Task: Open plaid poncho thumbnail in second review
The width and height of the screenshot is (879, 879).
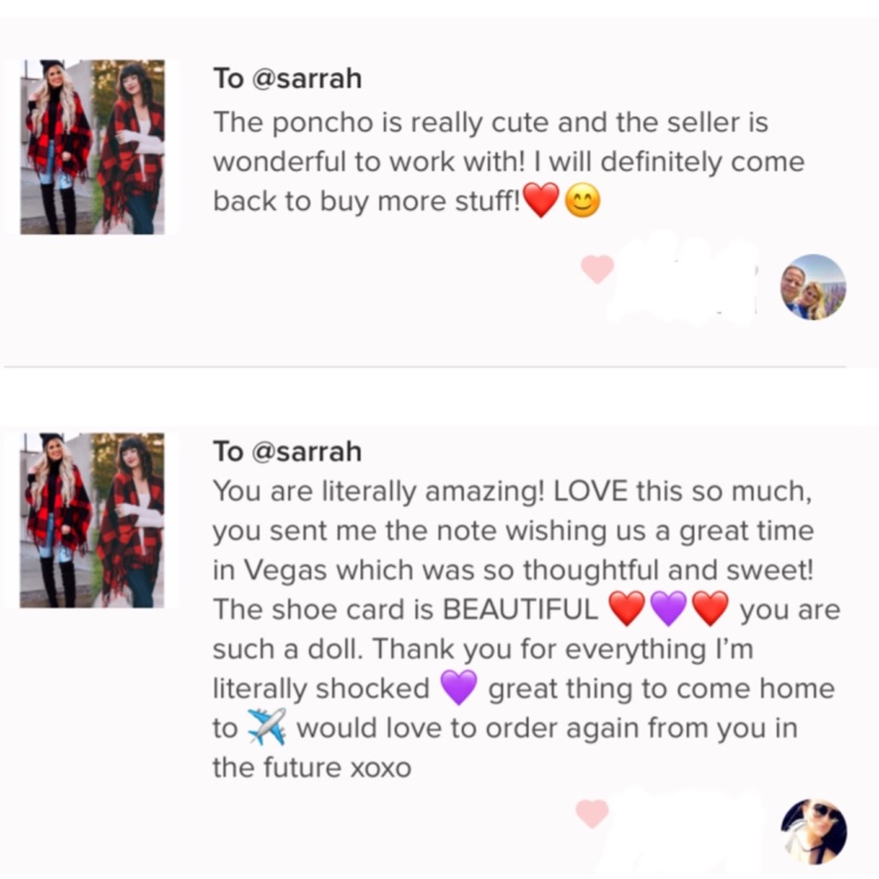Action: pos(92,519)
